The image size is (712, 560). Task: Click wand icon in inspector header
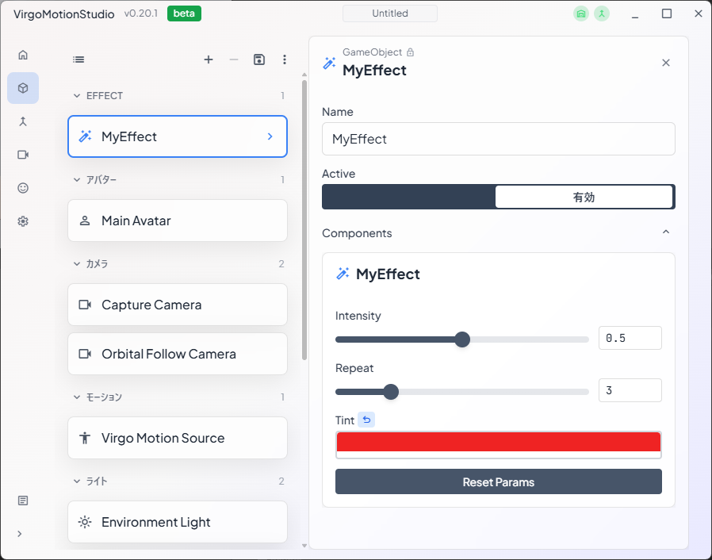329,63
